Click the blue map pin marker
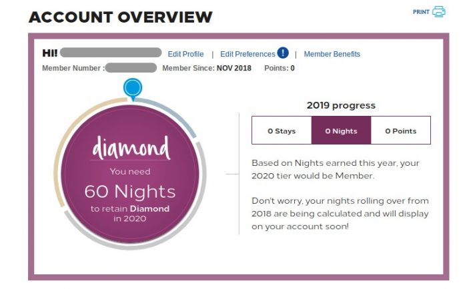467x289 pixels. (x=133, y=89)
